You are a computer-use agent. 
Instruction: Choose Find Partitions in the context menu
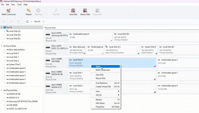point(105,83)
